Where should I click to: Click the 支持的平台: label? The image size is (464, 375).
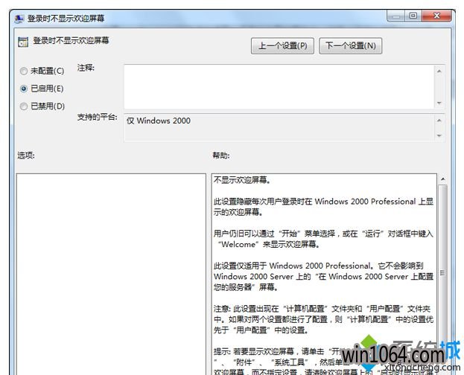pos(98,117)
